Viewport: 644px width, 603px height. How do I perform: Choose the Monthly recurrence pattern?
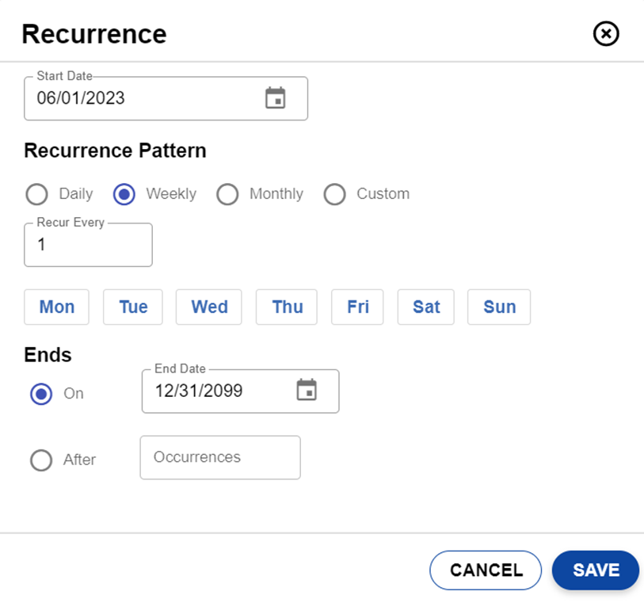pos(227,194)
